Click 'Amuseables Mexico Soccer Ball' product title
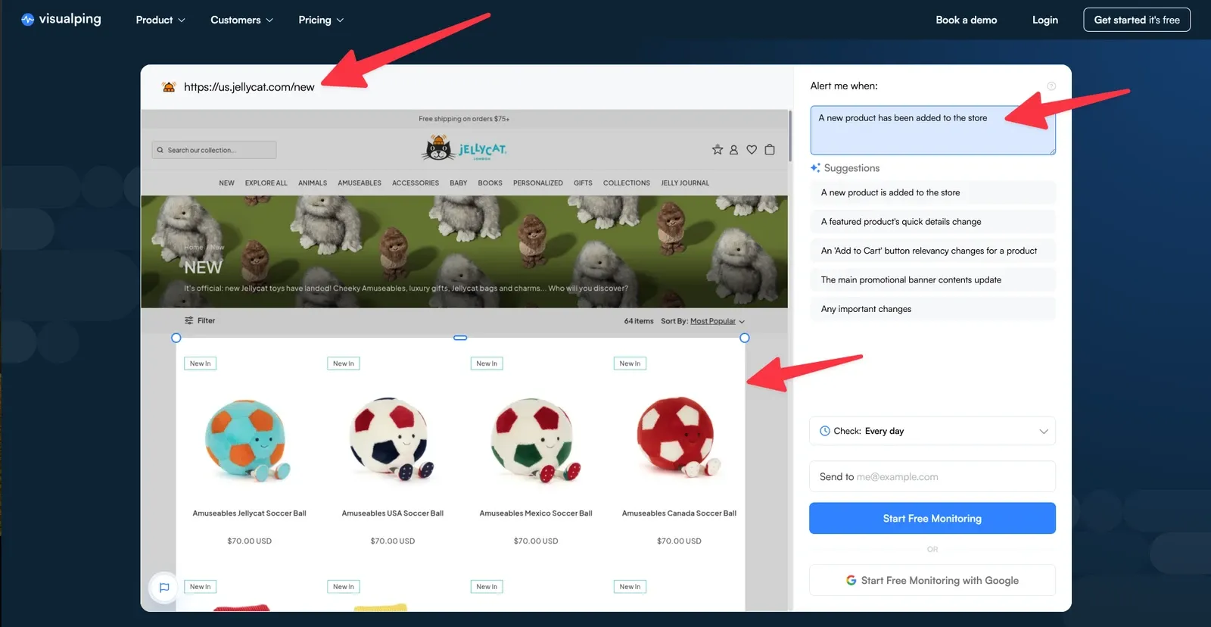This screenshot has height=627, width=1211. click(x=536, y=513)
